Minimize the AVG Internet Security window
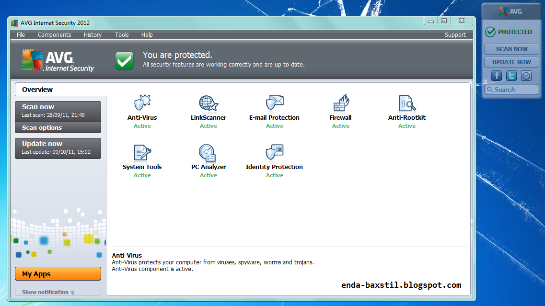This screenshot has height=306, width=545. coord(431,21)
